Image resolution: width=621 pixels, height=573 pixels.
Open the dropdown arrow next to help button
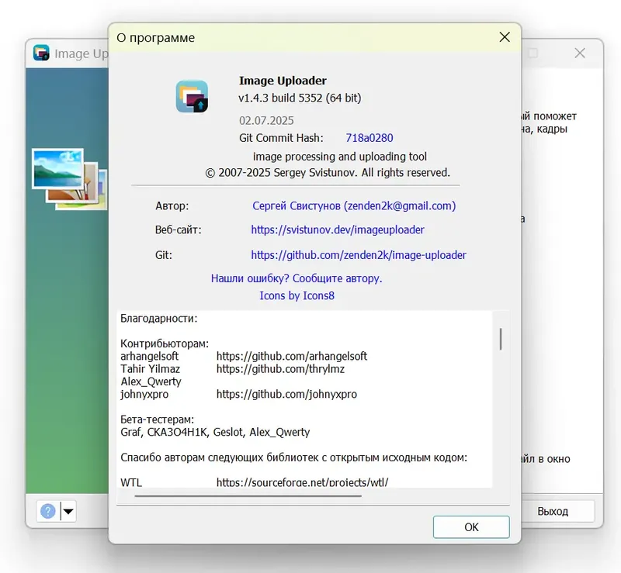pos(67,511)
